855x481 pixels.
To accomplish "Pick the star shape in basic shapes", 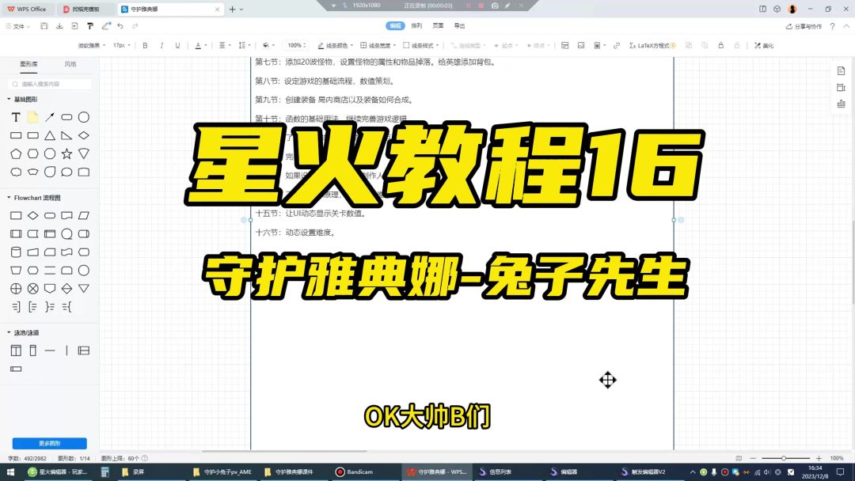I will [66, 153].
